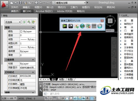Click the Quick Select icon in properties palette

click(x=34, y=22)
